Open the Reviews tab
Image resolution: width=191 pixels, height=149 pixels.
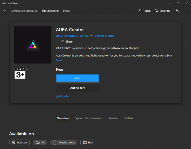point(114,118)
